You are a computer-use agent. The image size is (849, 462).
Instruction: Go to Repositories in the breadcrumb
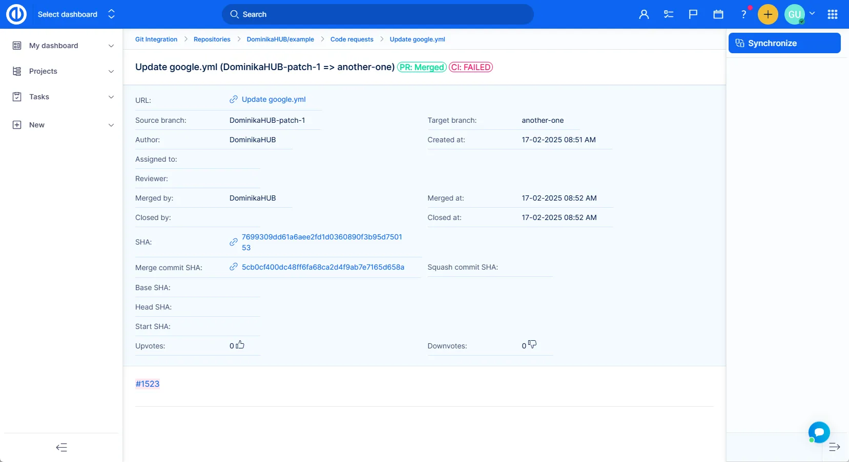pos(212,39)
